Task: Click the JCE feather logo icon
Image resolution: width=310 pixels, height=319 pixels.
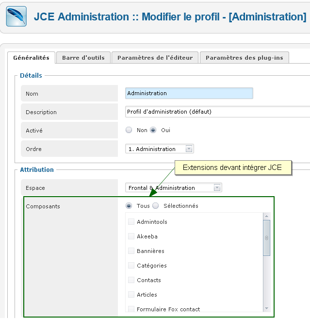Action: (16, 17)
